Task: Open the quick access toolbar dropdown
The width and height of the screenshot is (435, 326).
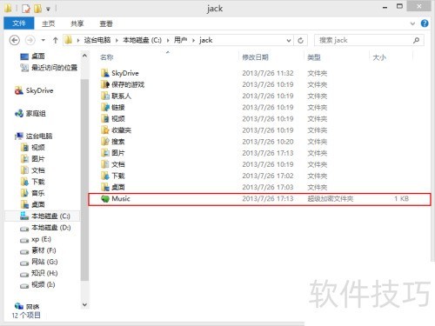Action: pyautogui.click(x=48, y=9)
